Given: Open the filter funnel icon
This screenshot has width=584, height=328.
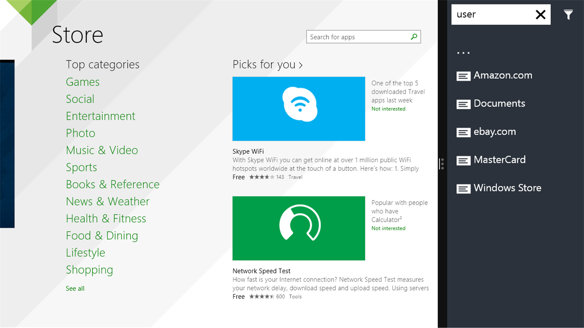Looking at the screenshot, I should click(x=568, y=15).
